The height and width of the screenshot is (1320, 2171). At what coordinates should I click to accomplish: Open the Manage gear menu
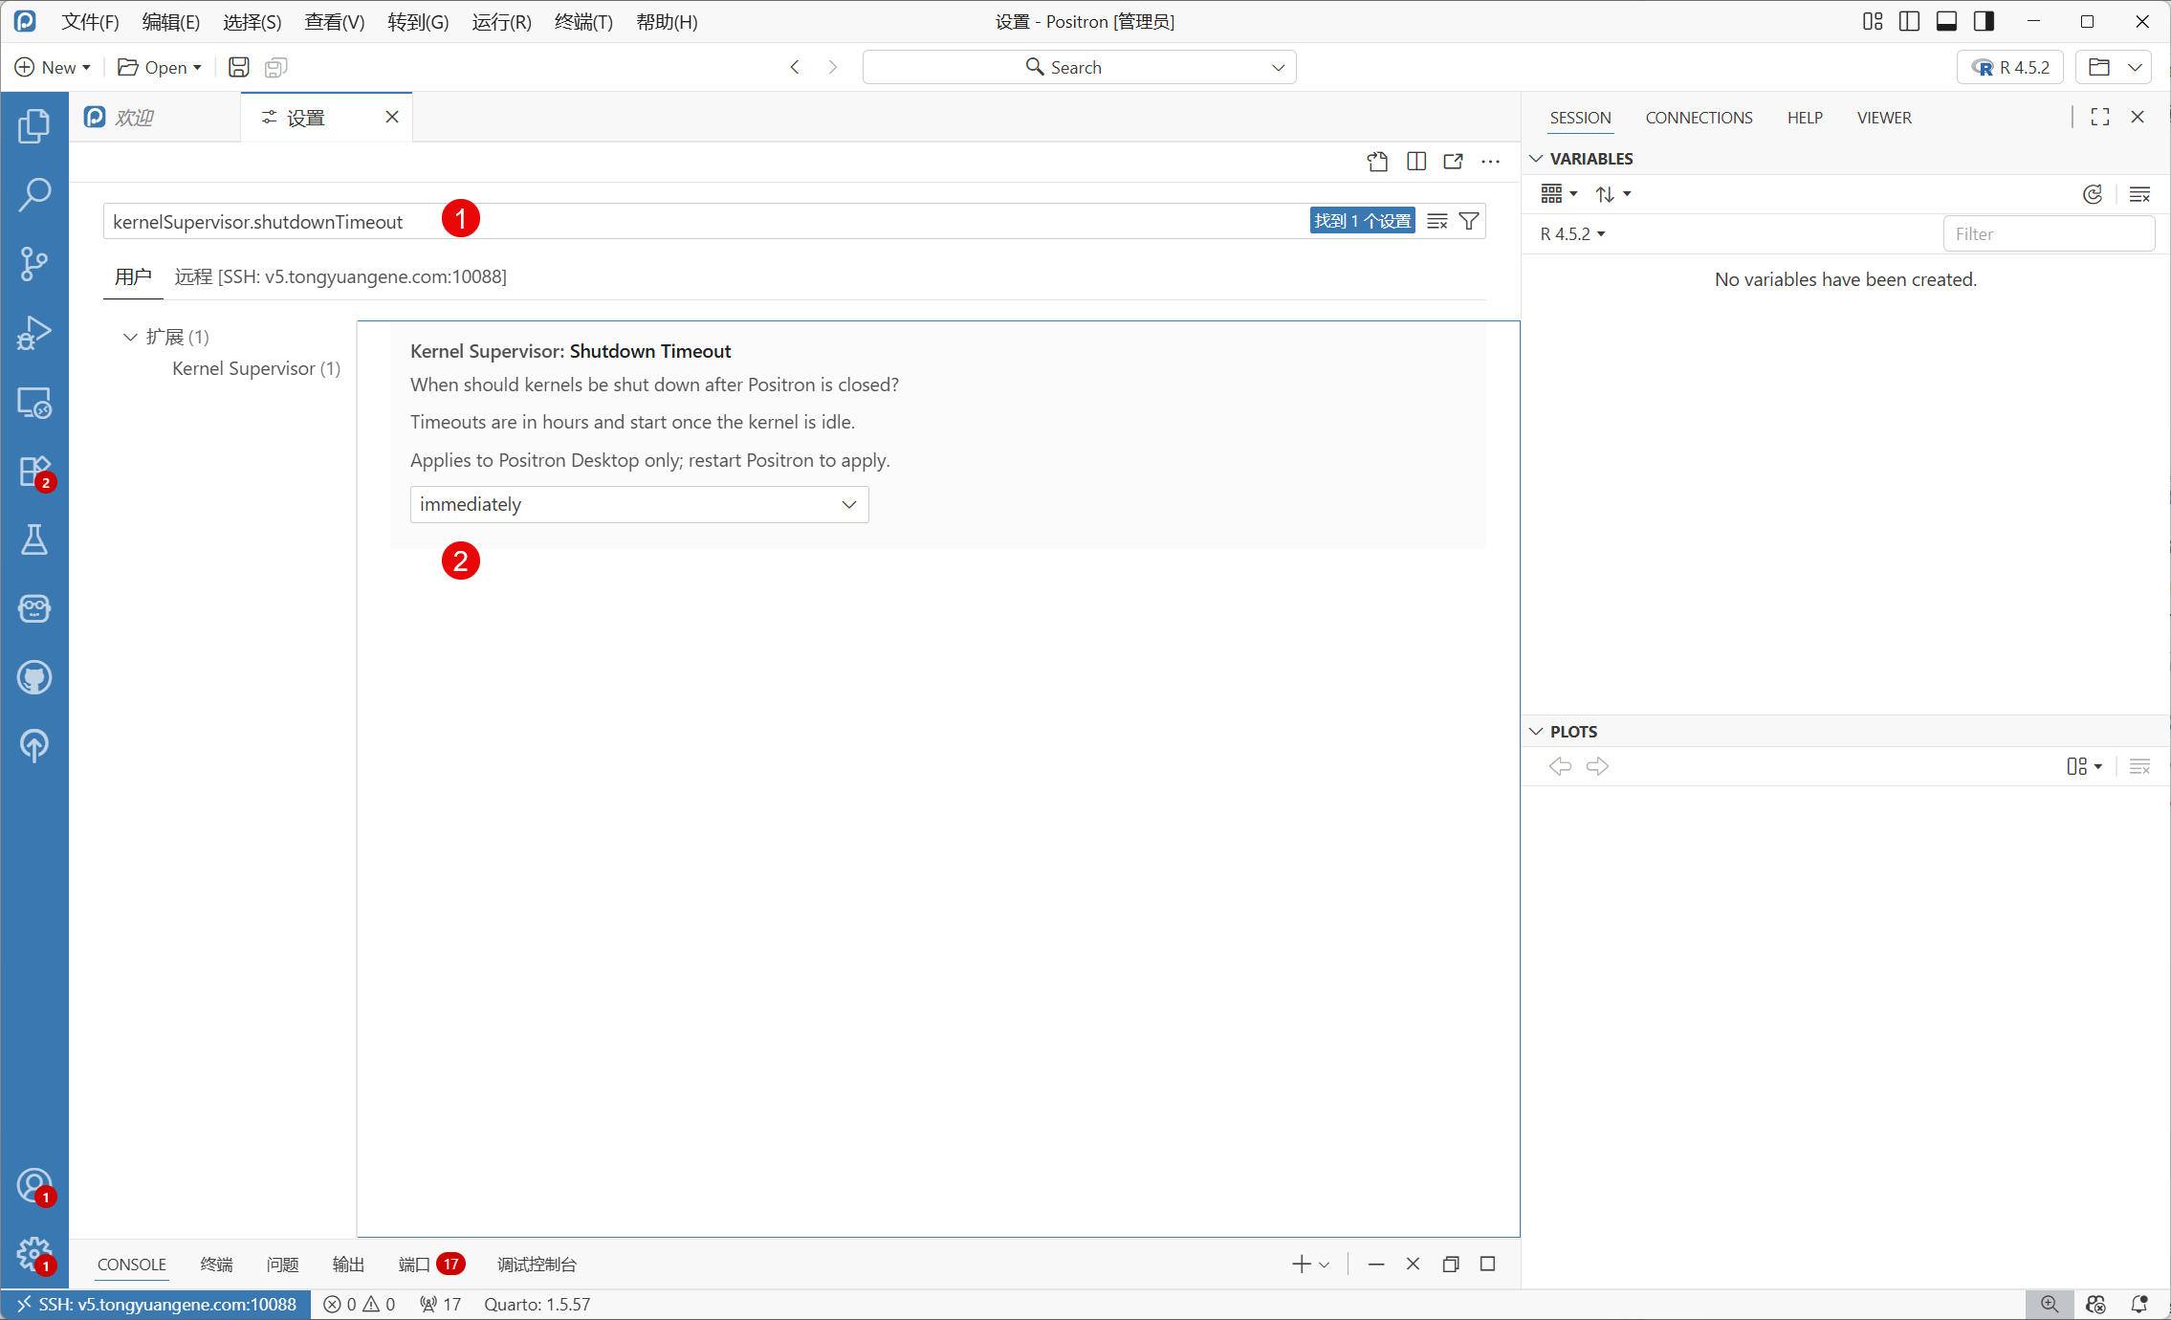pyautogui.click(x=34, y=1254)
